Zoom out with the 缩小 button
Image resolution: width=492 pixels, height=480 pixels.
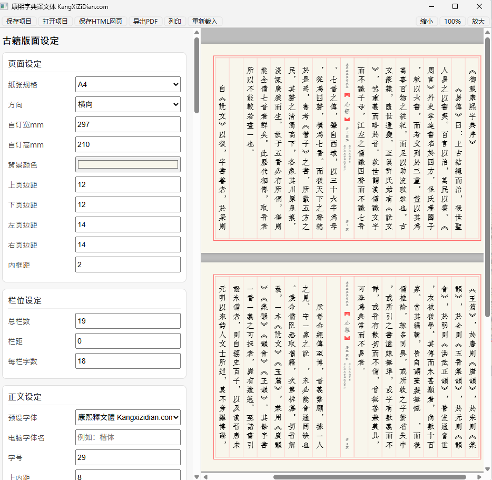427,22
